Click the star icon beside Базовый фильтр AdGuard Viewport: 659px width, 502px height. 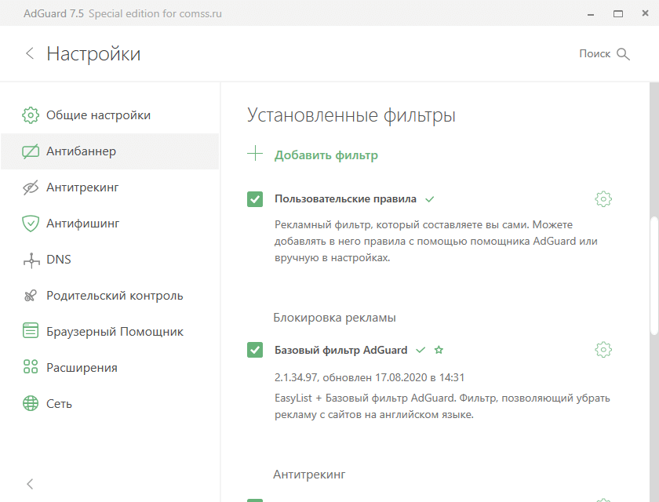click(x=439, y=350)
